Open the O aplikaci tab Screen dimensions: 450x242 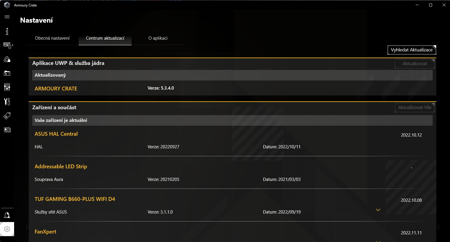[x=158, y=38]
